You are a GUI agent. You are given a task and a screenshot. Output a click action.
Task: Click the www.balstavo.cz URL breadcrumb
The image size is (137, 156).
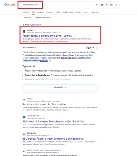42,33
